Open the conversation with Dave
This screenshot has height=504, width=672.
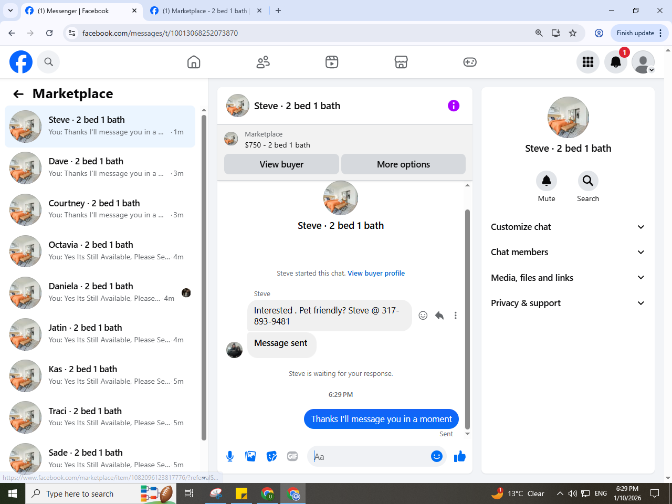[x=100, y=167]
